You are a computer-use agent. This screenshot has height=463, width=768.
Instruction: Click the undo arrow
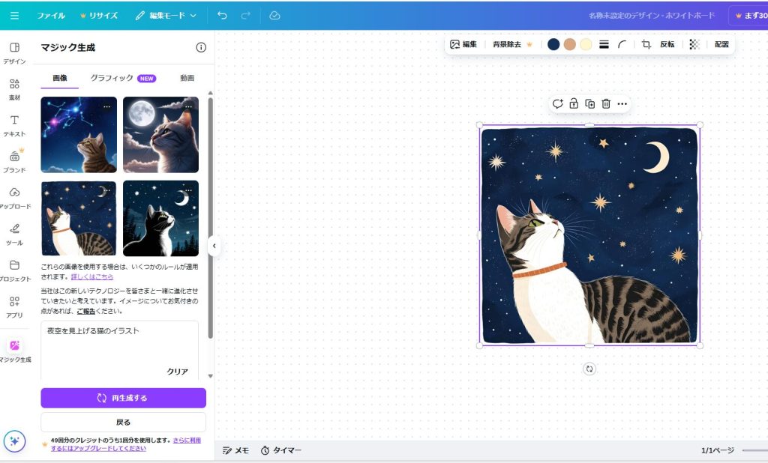222,15
